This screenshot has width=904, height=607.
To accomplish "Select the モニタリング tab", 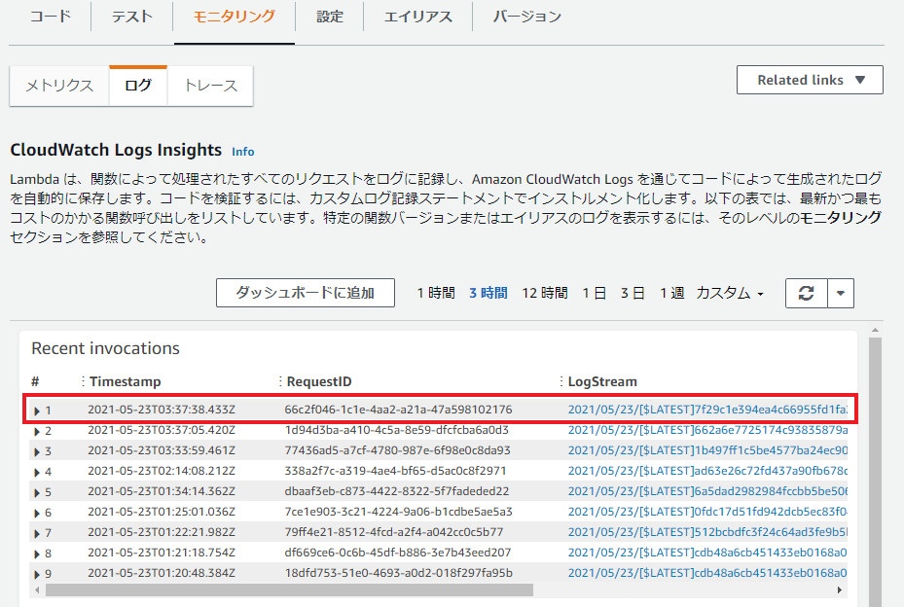I will point(235,17).
